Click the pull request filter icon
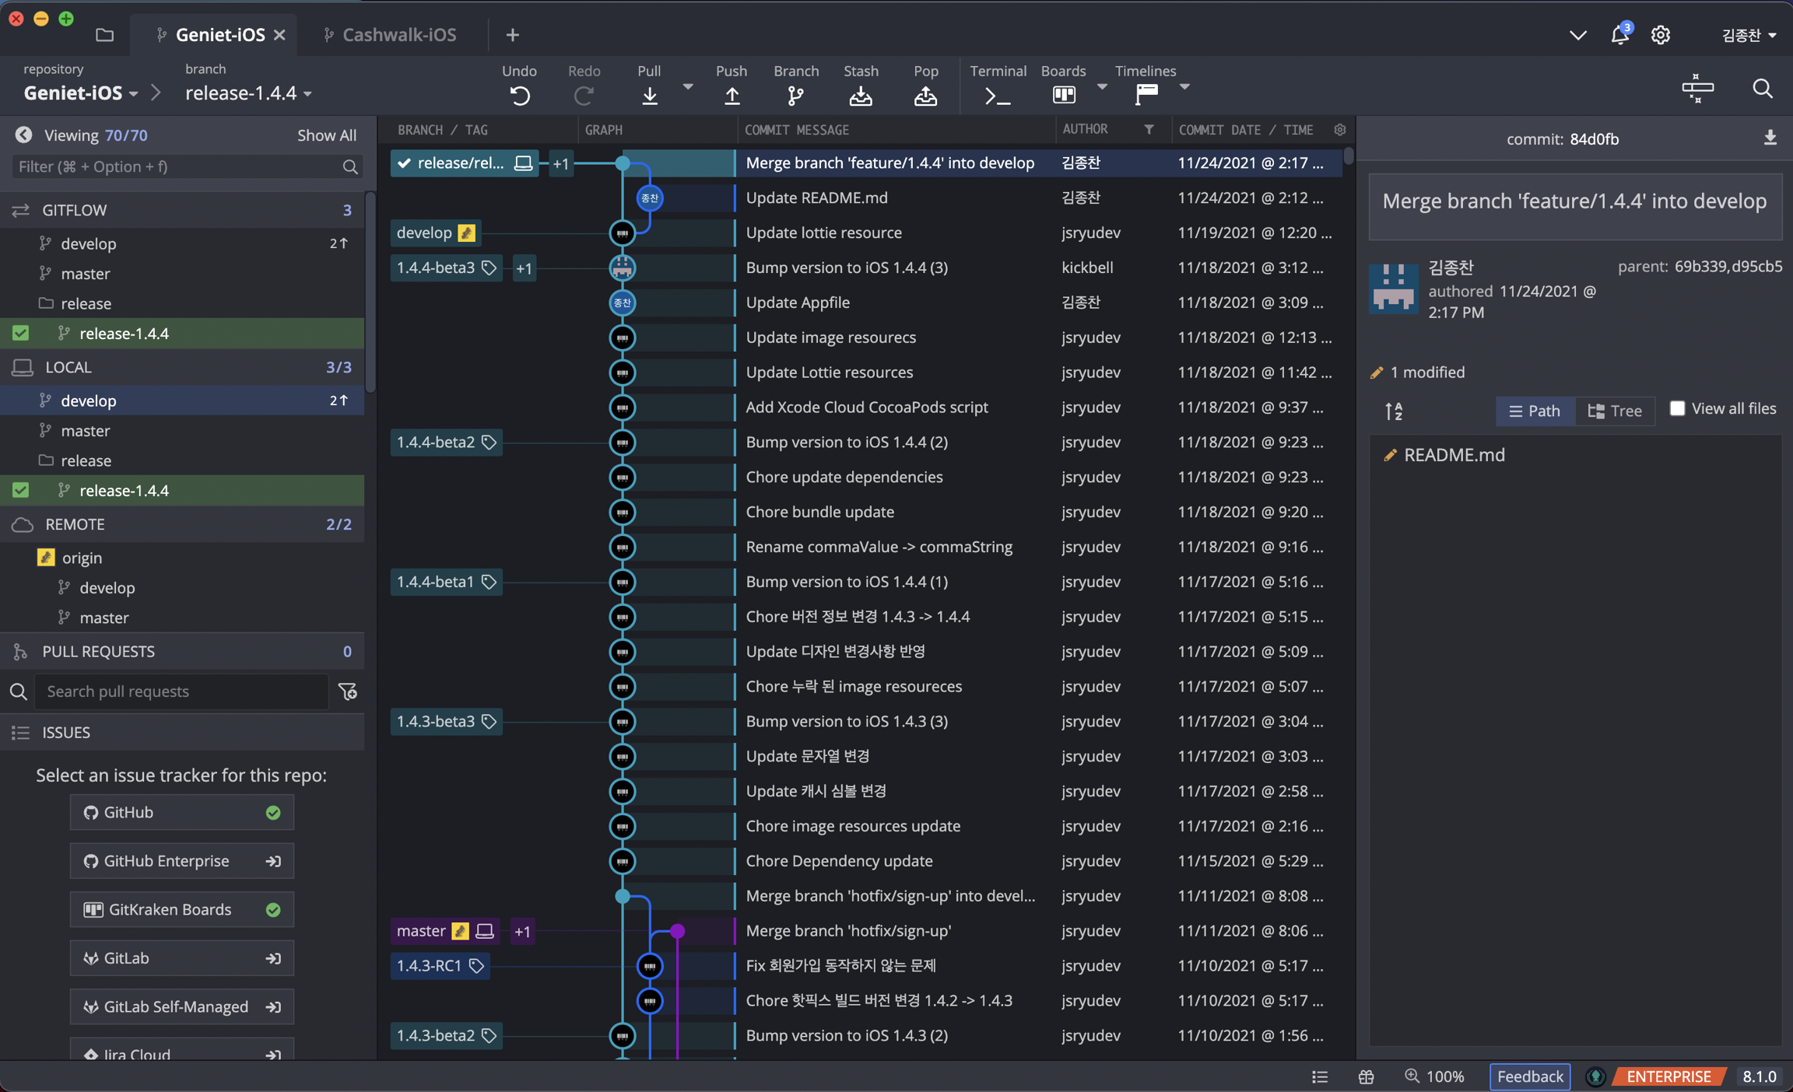1793x1092 pixels. point(348,691)
